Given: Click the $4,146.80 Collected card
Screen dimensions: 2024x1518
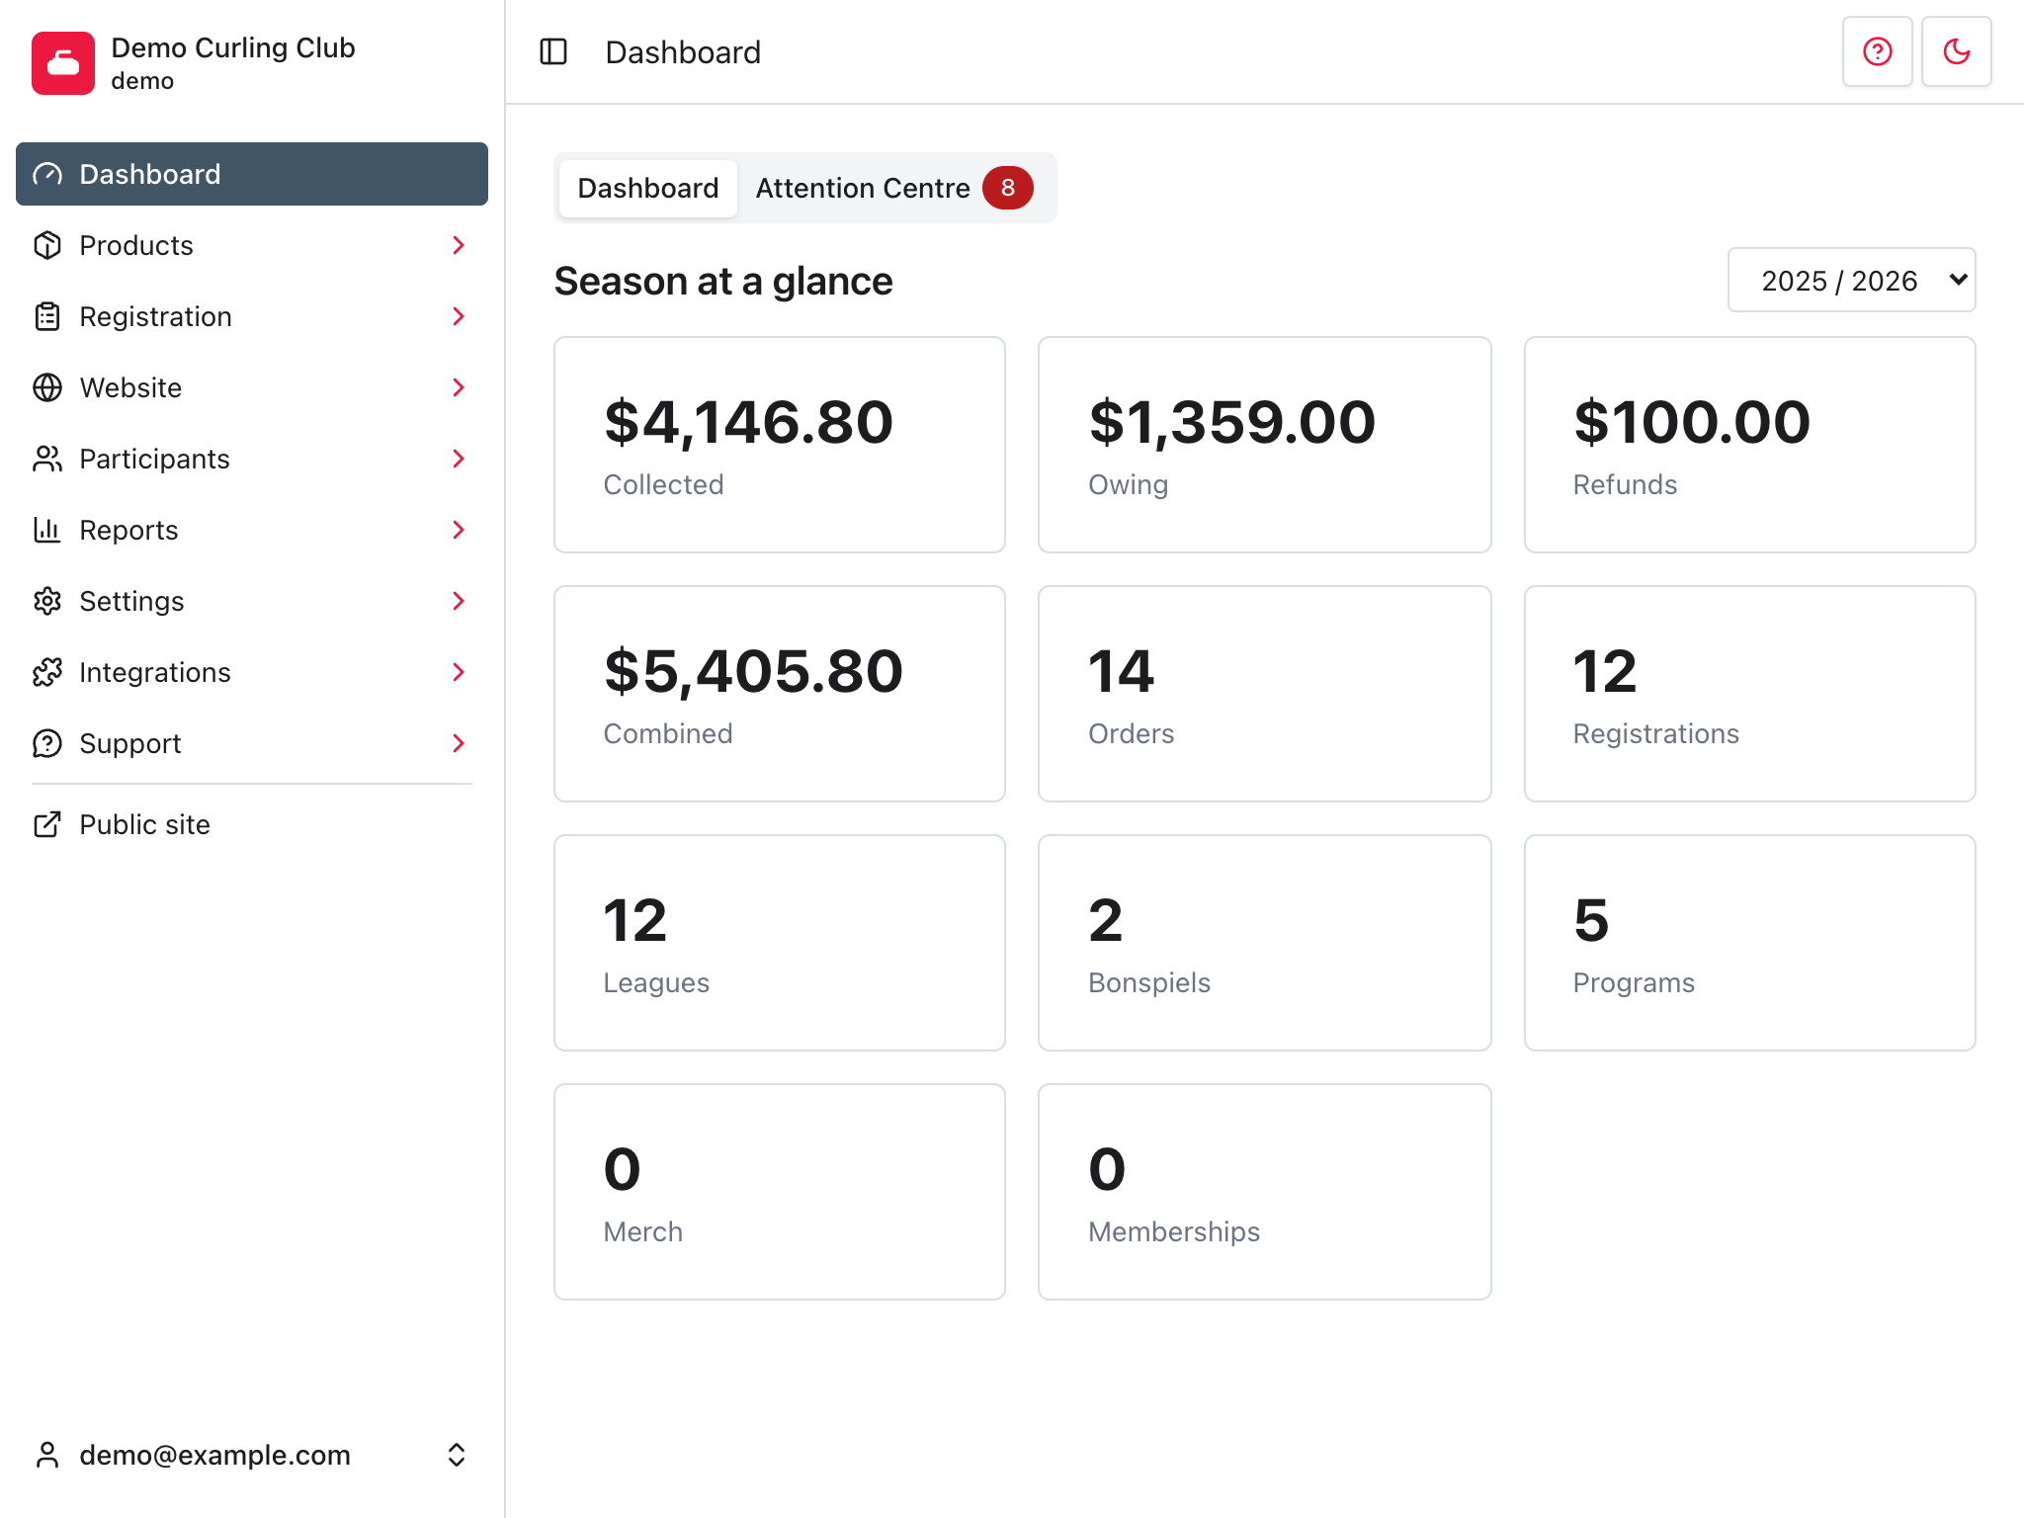Looking at the screenshot, I should coord(780,445).
